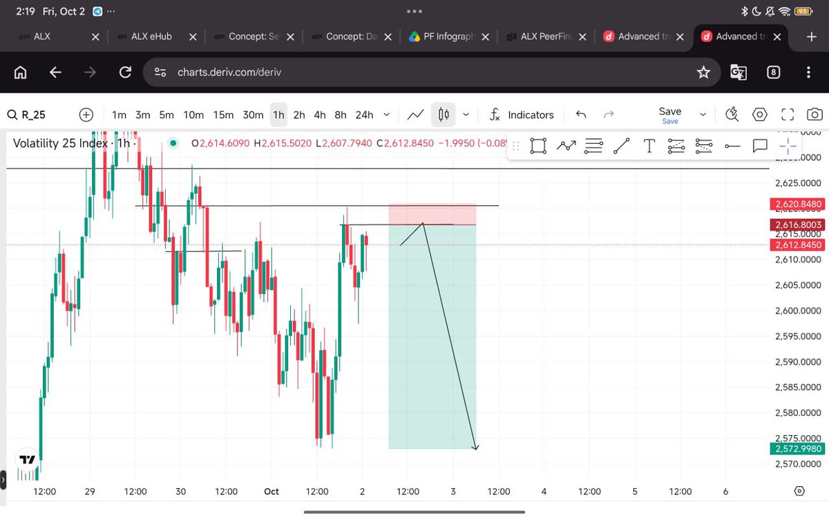Open quick search with the magnifier icon
Viewport: 829px width, 518px height.
click(x=732, y=115)
